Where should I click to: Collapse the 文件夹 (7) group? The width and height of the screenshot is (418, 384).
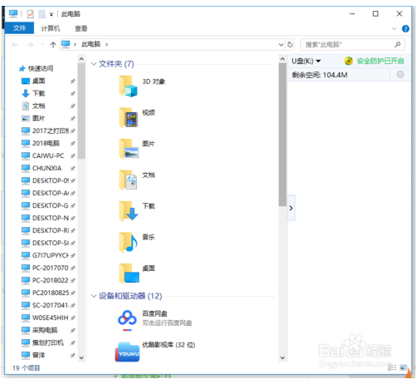tap(94, 64)
